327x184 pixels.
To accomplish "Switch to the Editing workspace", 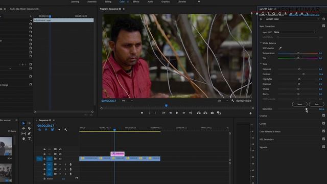I will (108, 2).
